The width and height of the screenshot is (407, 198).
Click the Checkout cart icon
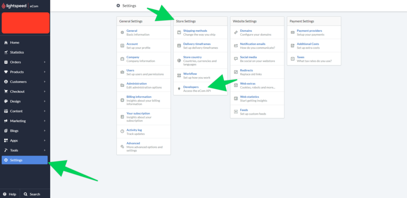click(x=6, y=91)
